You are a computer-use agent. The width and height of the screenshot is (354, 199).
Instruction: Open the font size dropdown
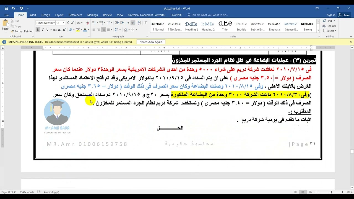tap(63, 23)
